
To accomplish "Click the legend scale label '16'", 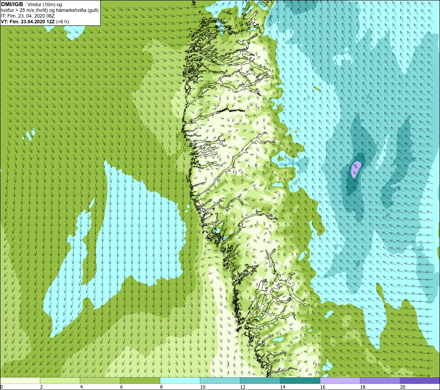I will [323, 387].
